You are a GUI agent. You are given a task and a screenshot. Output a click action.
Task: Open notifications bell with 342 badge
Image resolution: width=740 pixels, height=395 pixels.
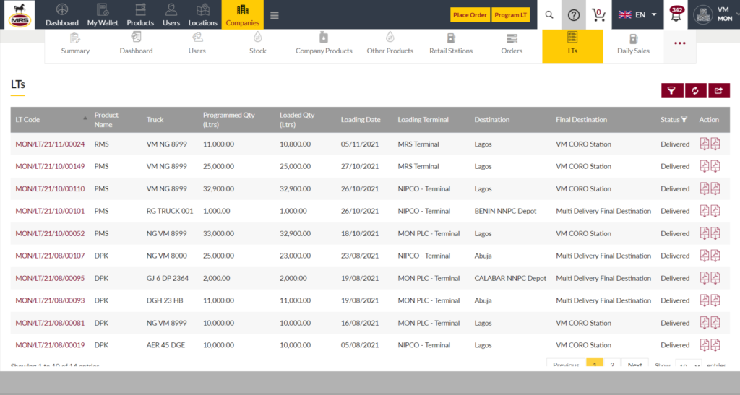click(676, 14)
